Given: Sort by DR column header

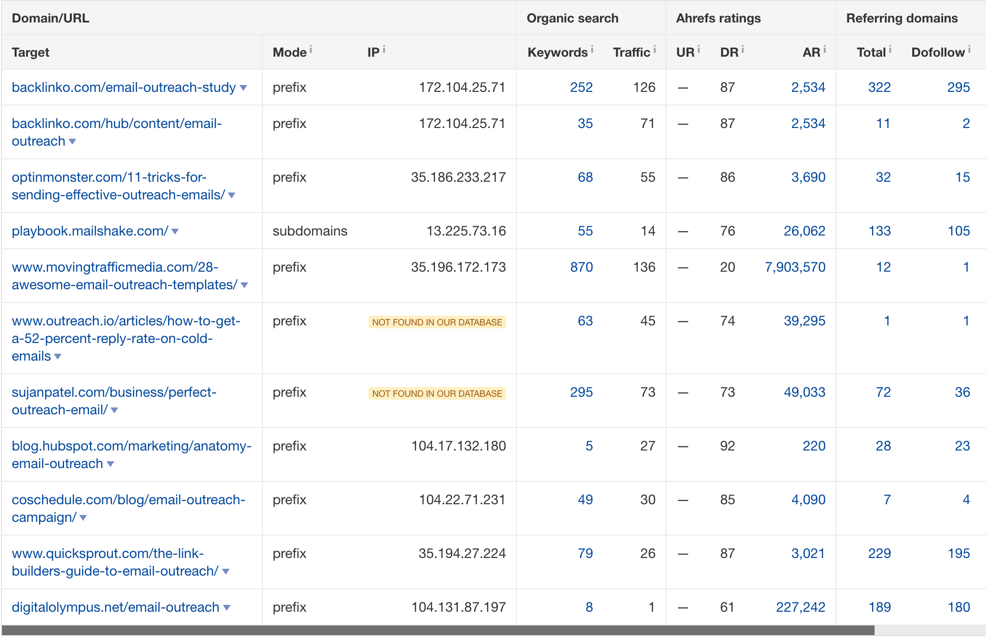Looking at the screenshot, I should 729,52.
